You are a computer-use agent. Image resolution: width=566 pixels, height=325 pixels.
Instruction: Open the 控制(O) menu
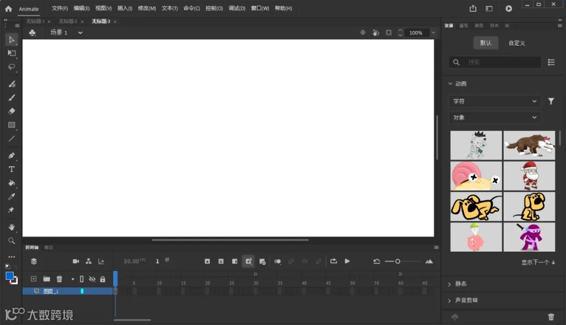coord(214,8)
